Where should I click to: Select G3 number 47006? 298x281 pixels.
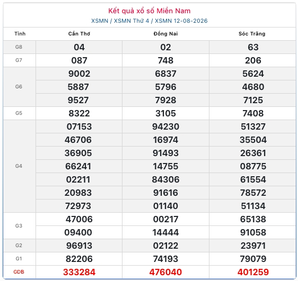(x=79, y=219)
